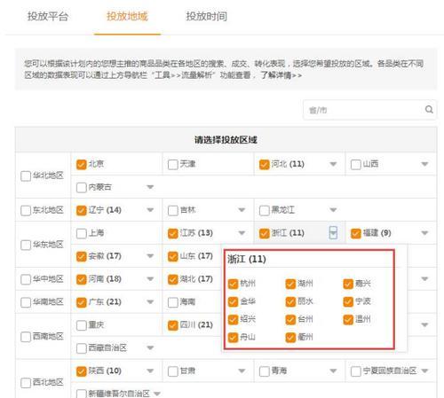The image size is (444, 398).
Task: Uncheck 台州 in the 浙江 popup
Action: [x=290, y=320]
